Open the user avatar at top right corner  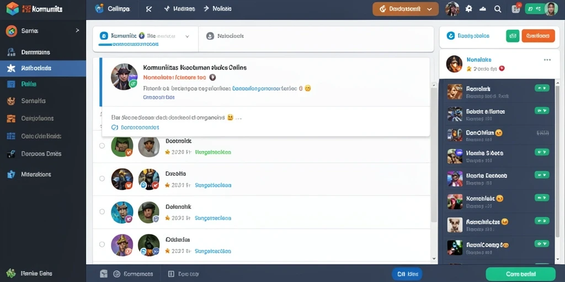551,9
